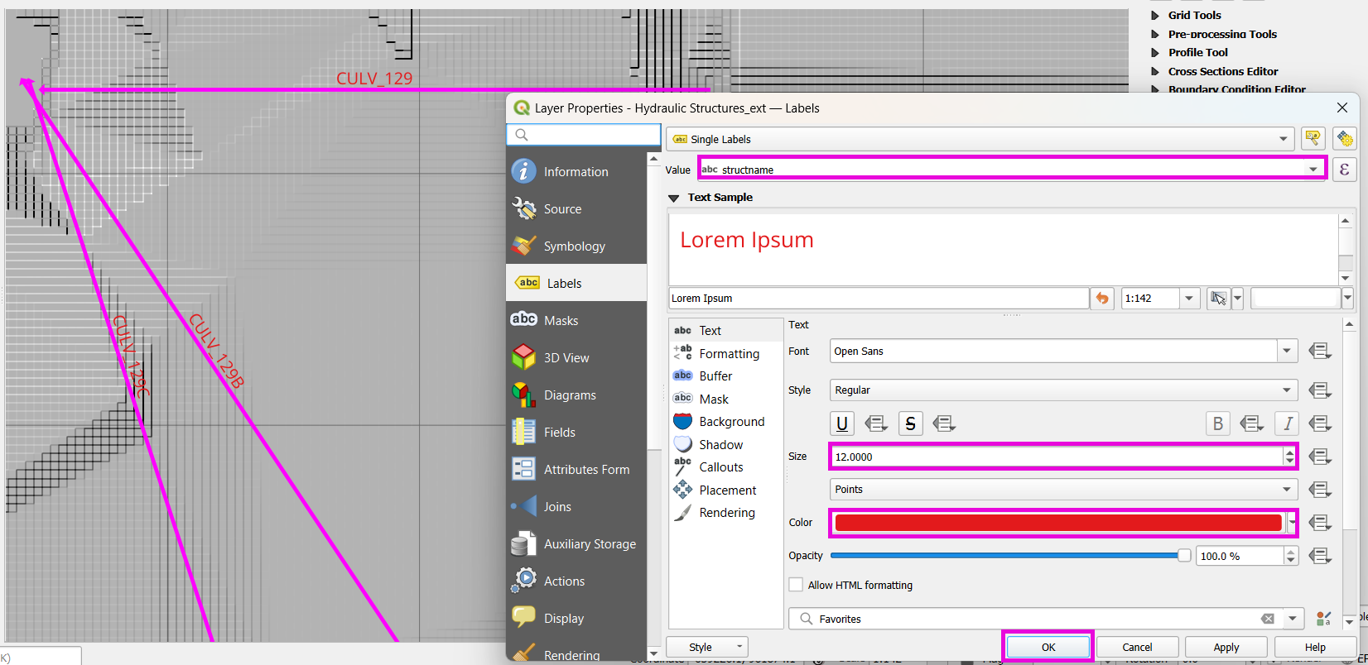
Task: Select the Buffer label settings section
Action: coord(715,376)
